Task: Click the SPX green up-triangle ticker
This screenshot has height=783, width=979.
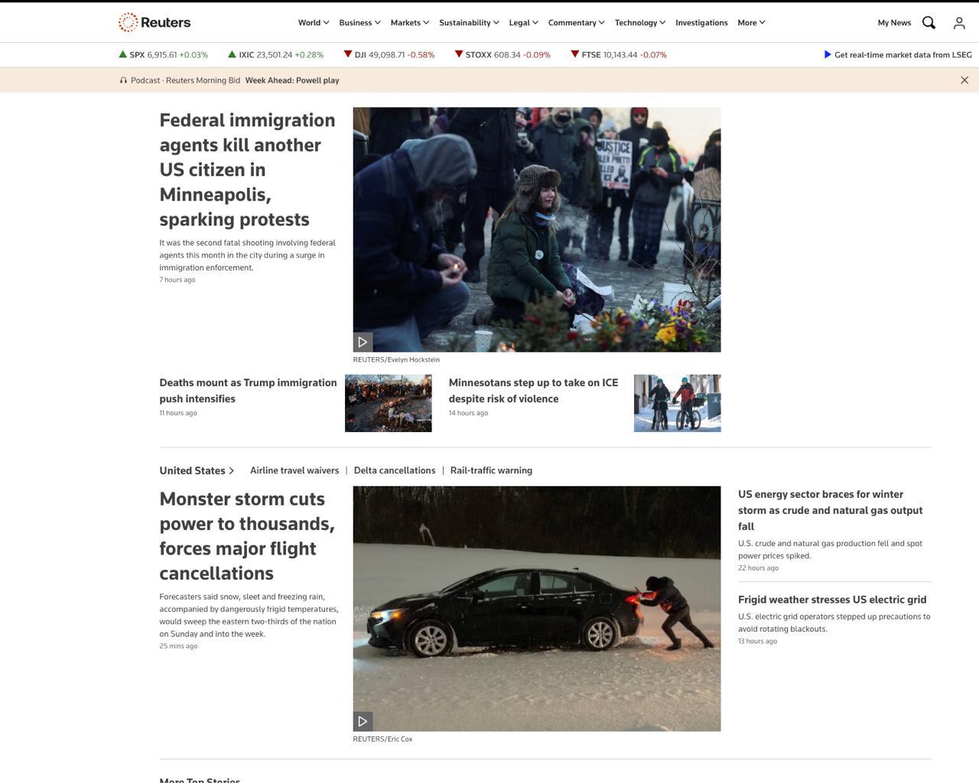Action: click(122, 54)
